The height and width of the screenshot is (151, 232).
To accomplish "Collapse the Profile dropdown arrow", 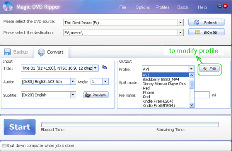I will (x=191, y=69).
